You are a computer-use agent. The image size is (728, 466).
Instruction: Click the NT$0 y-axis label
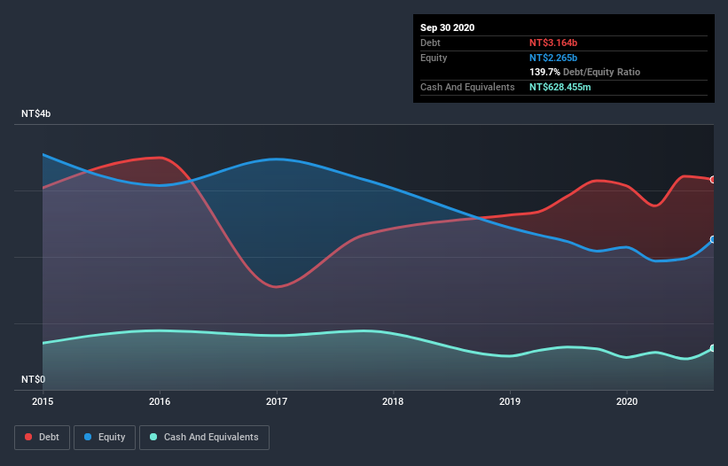(34, 379)
